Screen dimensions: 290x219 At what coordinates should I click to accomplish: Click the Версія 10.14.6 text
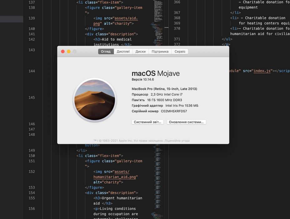[x=143, y=79]
